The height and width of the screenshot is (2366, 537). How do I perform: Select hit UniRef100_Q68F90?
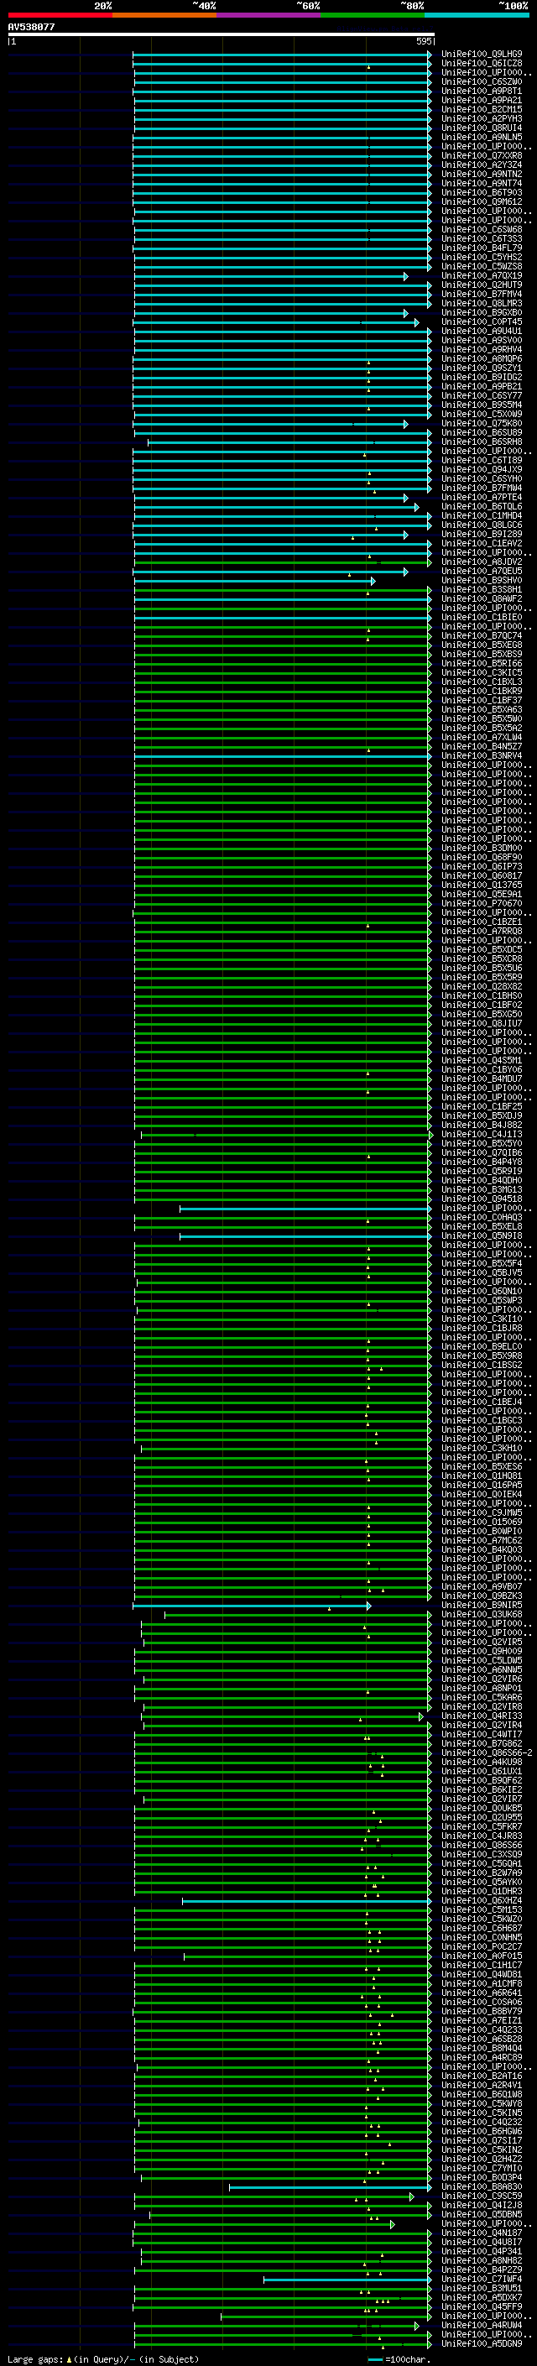(x=482, y=858)
